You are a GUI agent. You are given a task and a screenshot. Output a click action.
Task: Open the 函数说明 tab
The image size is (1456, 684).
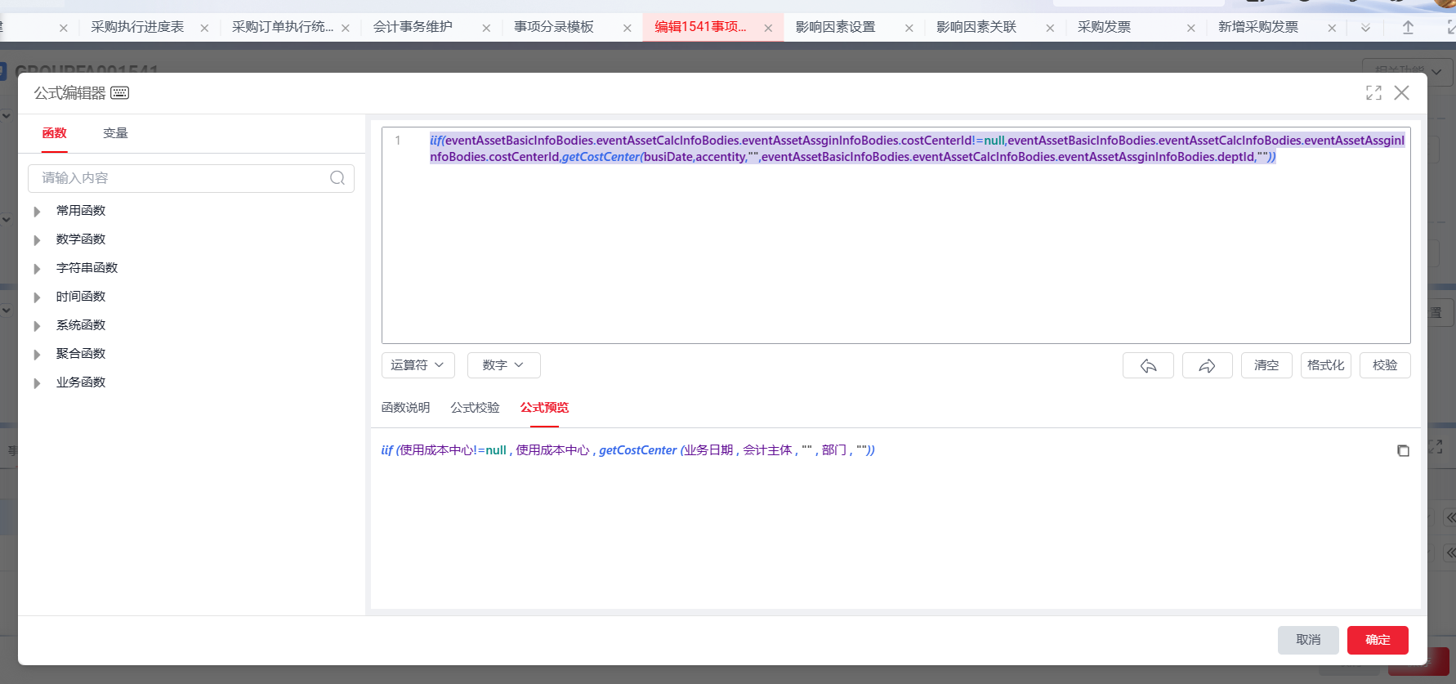pos(405,408)
